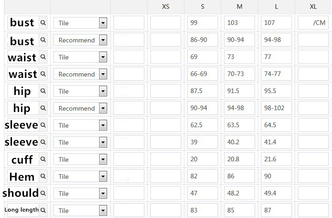Click the magnifier beside the should label
This screenshot has height=218, width=332.
pyautogui.click(x=43, y=193)
